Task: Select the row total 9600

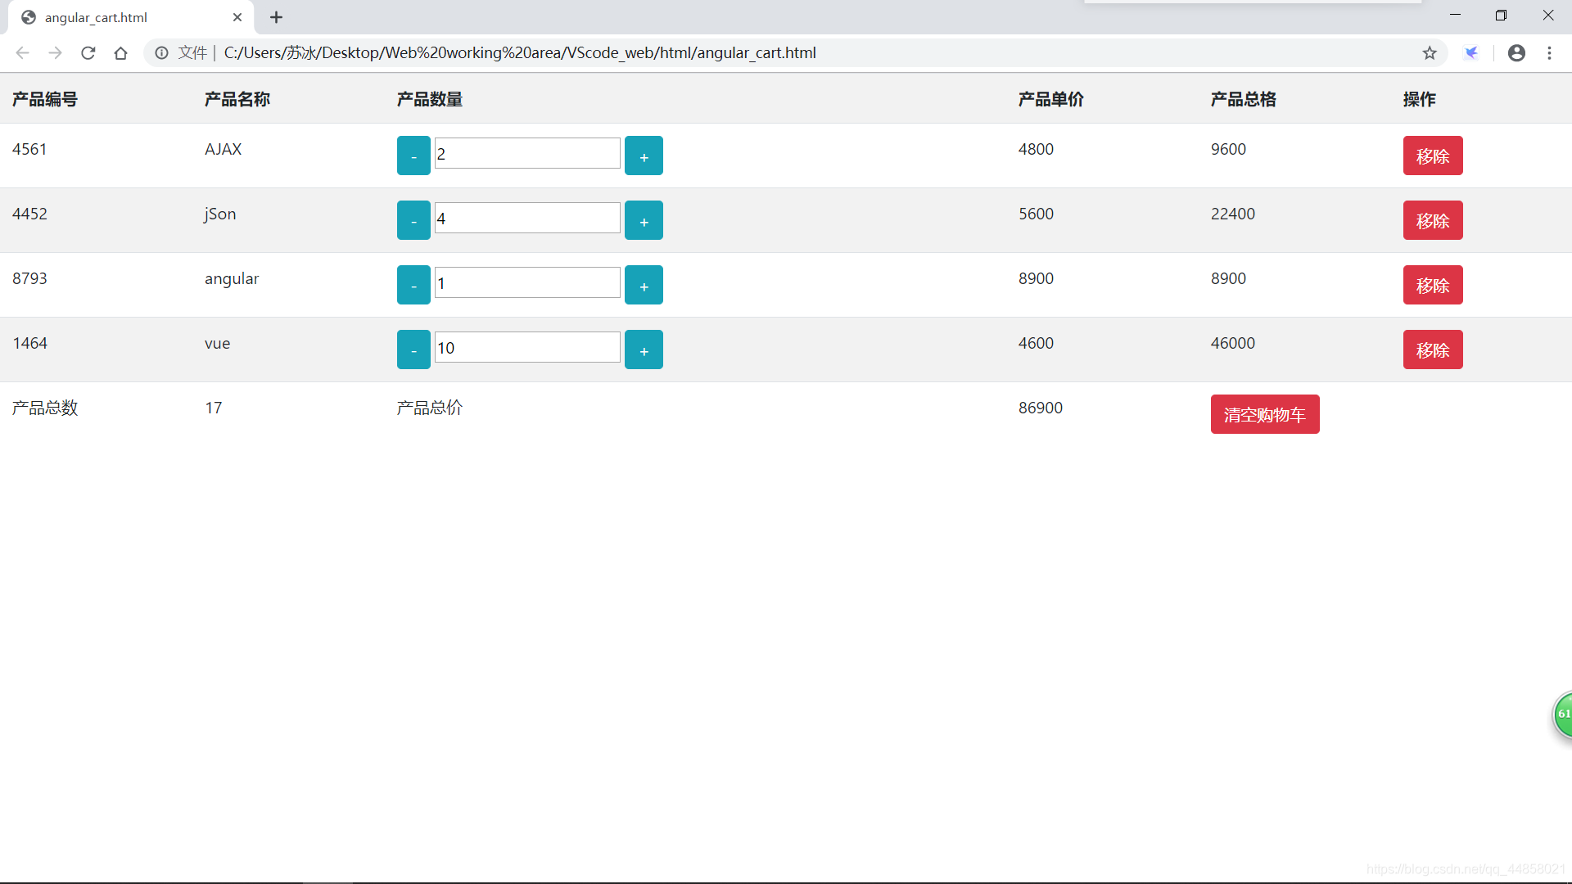Action: click(1228, 149)
